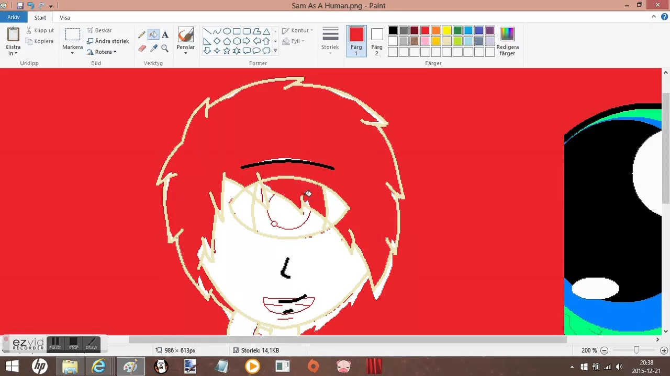Choose the Rounded rectangle shape
Viewport: 670px width, 376px height.
click(x=247, y=31)
